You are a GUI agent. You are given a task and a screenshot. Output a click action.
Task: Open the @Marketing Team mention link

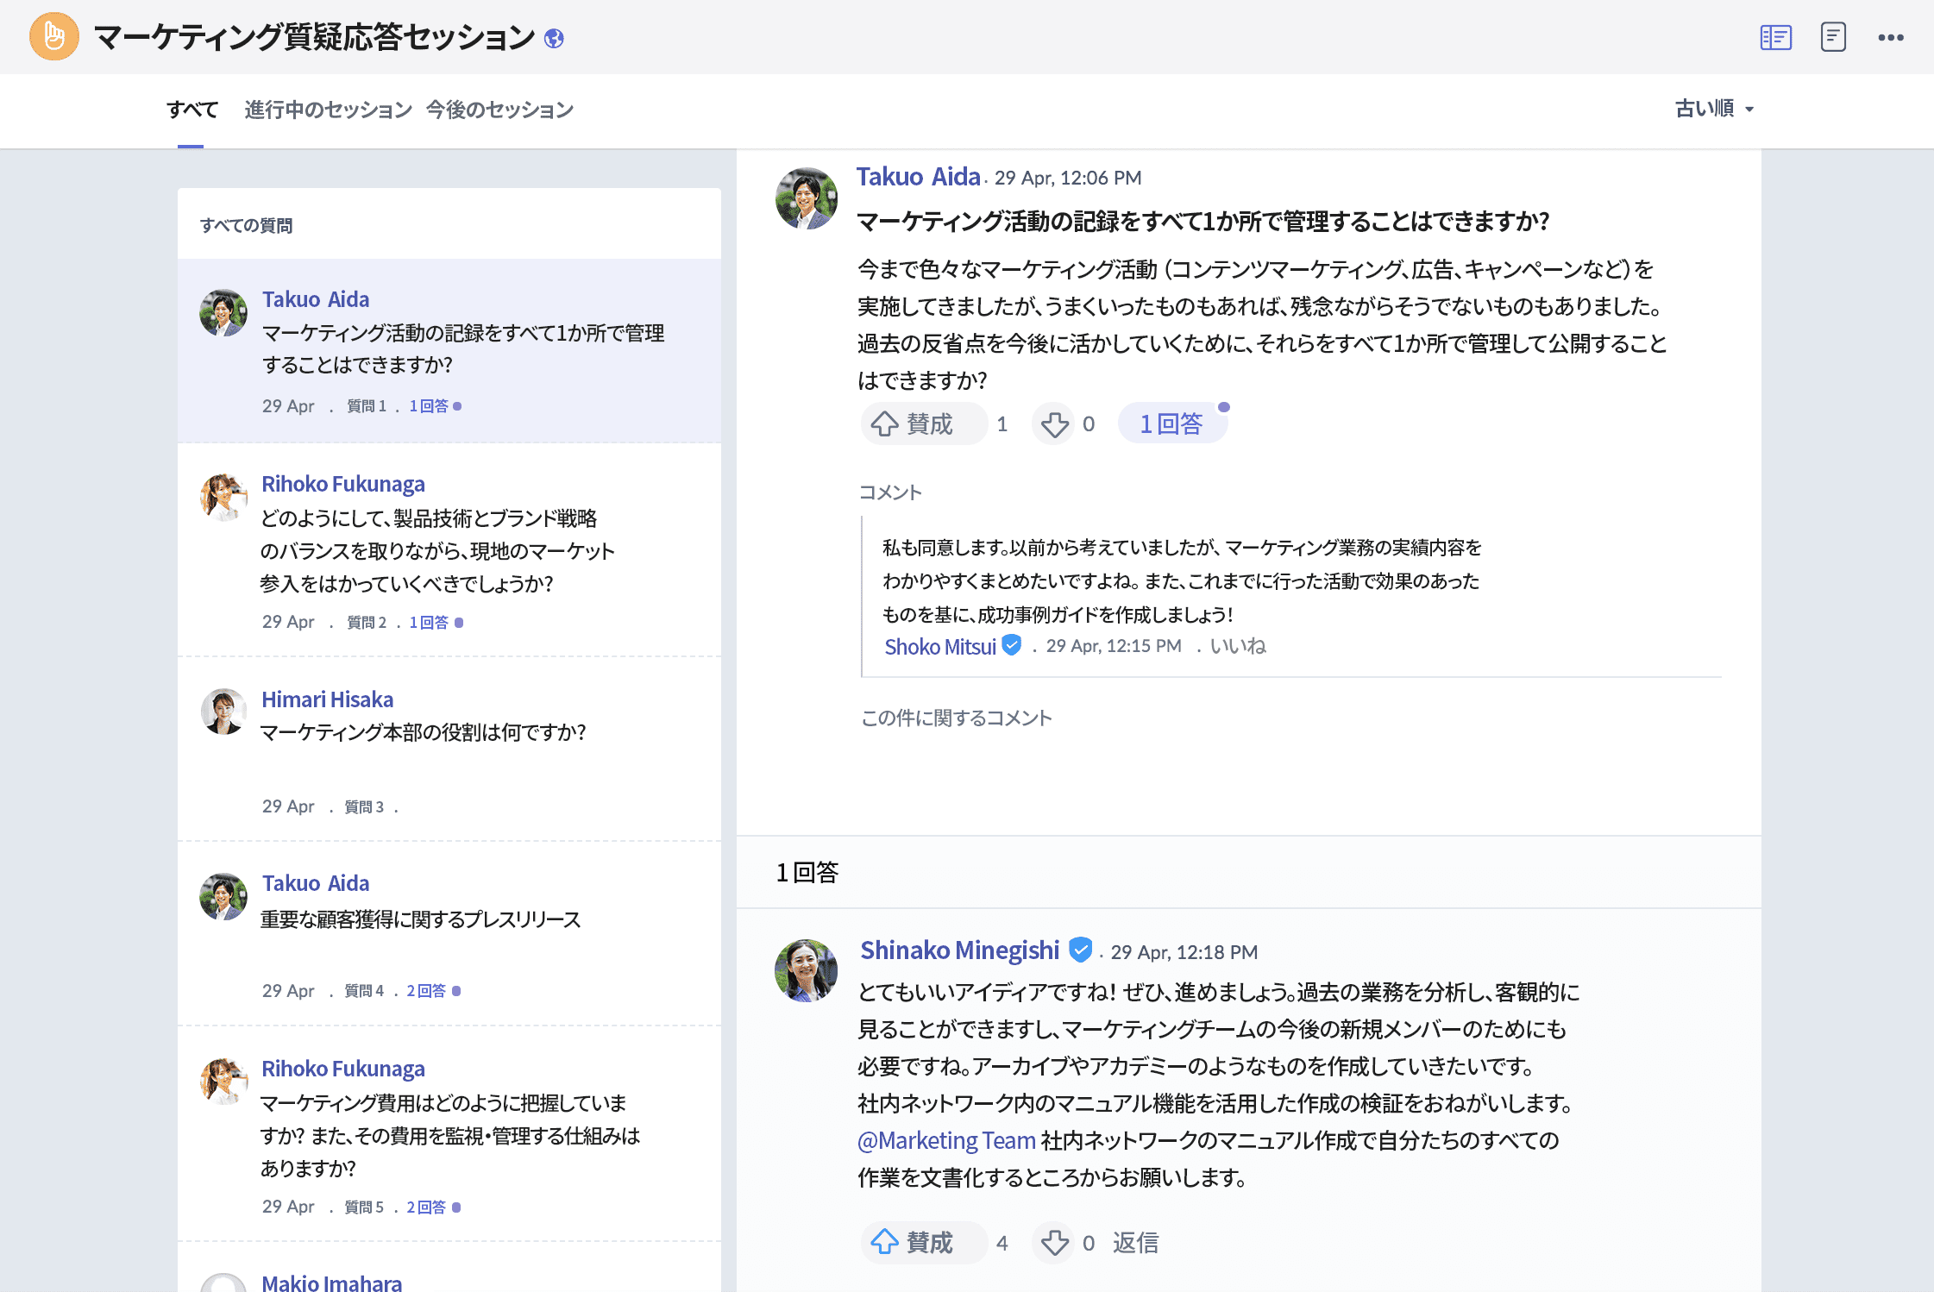pos(945,1140)
